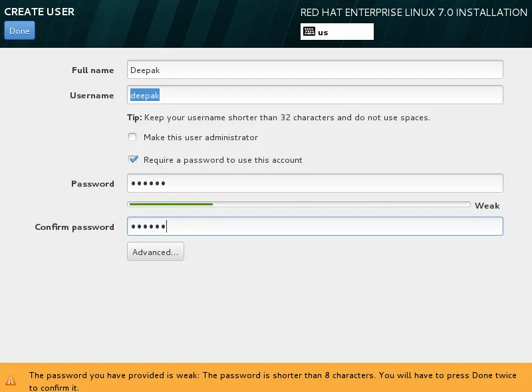Viewport: 532px width, 392px height.
Task: Click the password strength bar
Action: click(299, 205)
